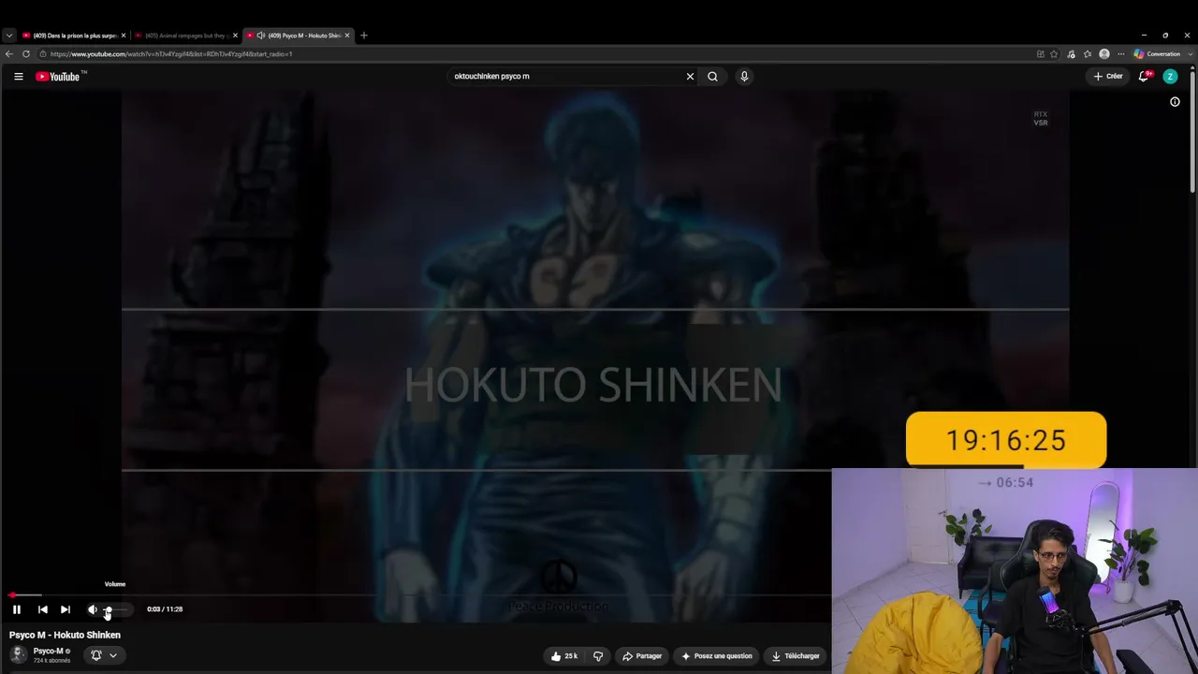1198x674 pixels.
Task: Open the Copilot Conversation button
Action: (1158, 54)
